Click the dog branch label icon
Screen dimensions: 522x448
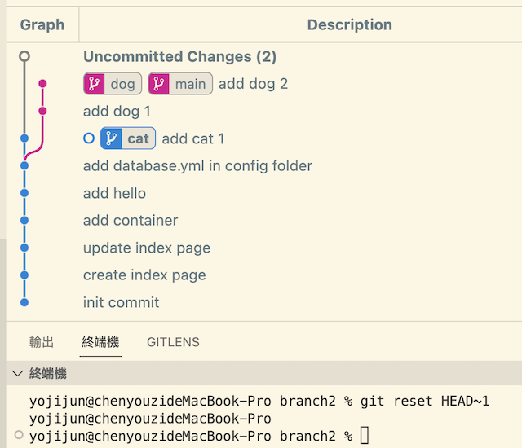[x=95, y=83]
